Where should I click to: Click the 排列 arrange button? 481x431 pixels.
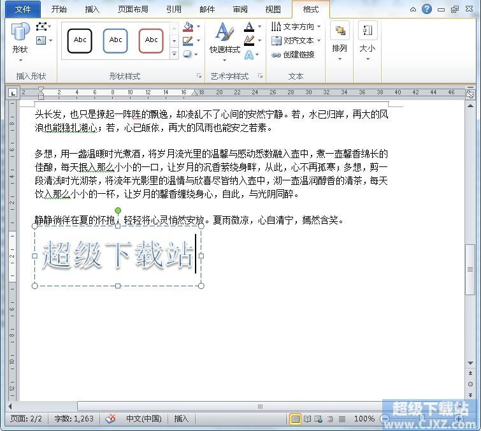point(340,40)
